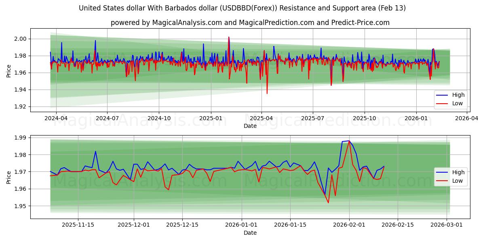Screen dimensions: 485x242
Task: Click the price spike near 2.00 in April 2025
Action: [x=228, y=38]
